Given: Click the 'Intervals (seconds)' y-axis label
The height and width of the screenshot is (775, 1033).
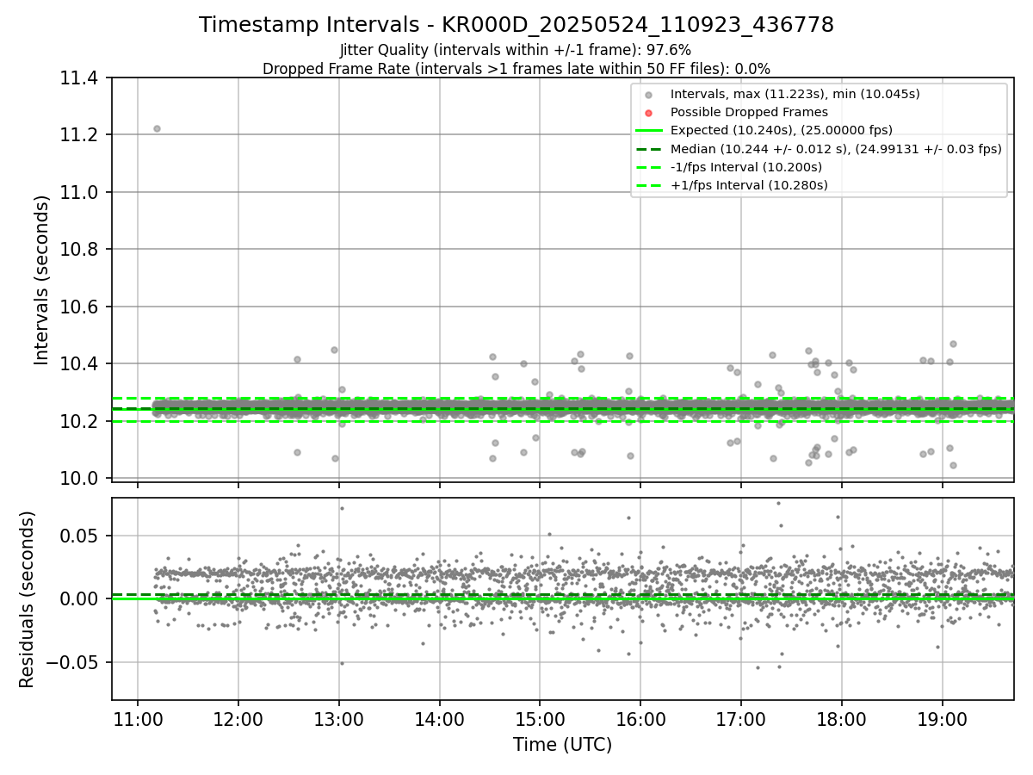Looking at the screenshot, I should [42, 280].
